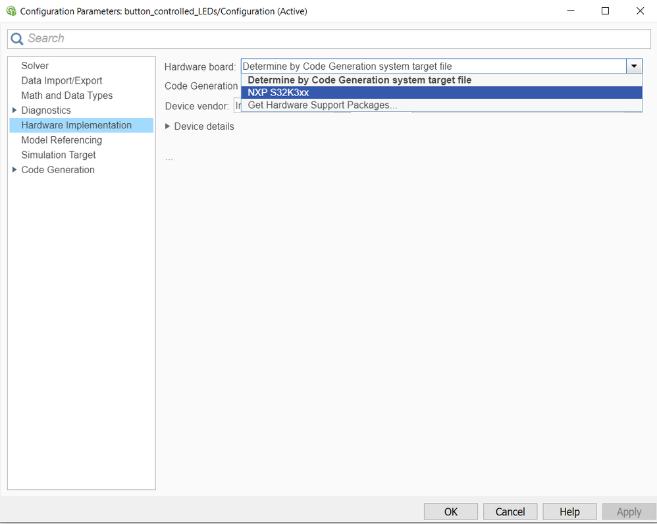Screen dimensions: 657x524
Task: Choose Get Hardware Support Packages option
Action: 442,105
